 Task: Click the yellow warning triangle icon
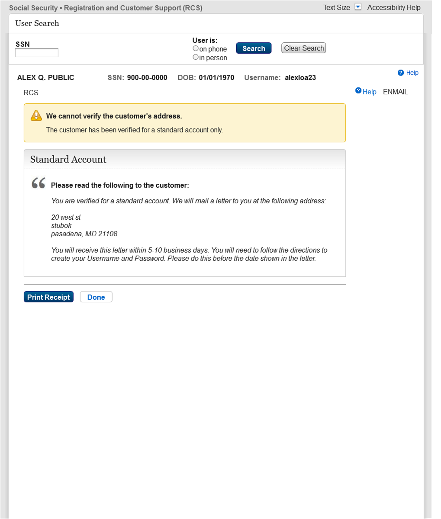(36, 115)
